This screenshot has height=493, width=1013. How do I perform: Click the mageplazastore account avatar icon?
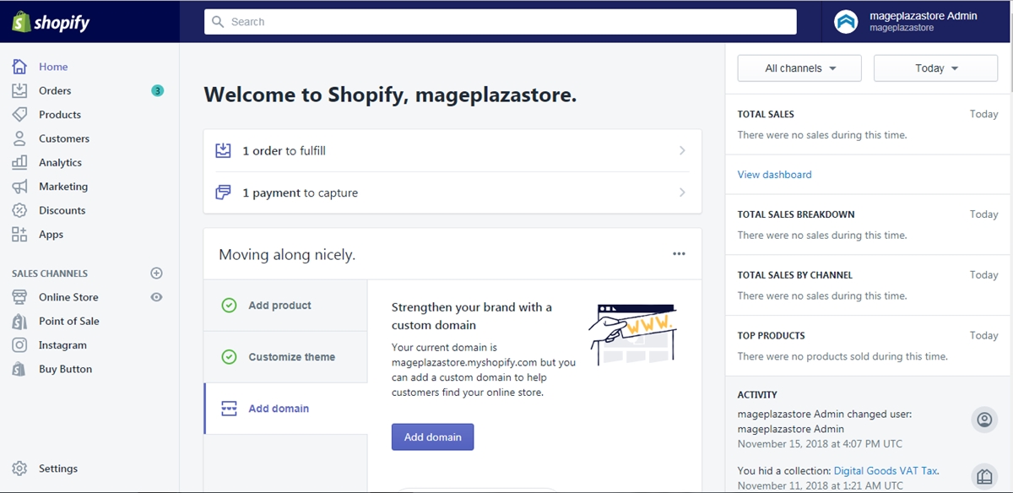coord(846,22)
